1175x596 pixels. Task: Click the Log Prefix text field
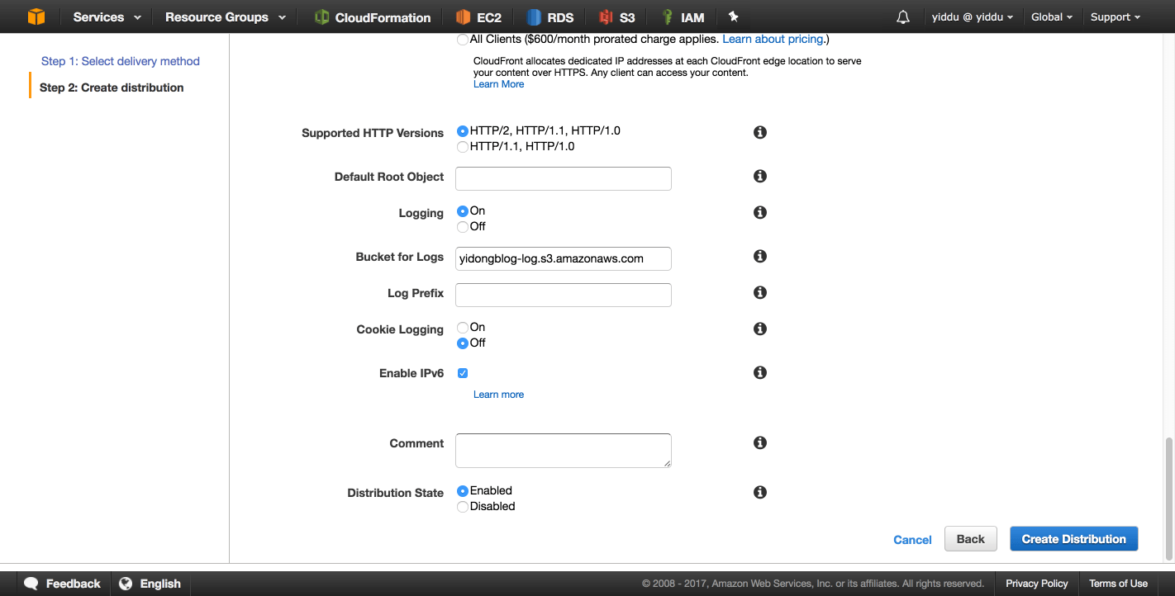click(x=564, y=295)
